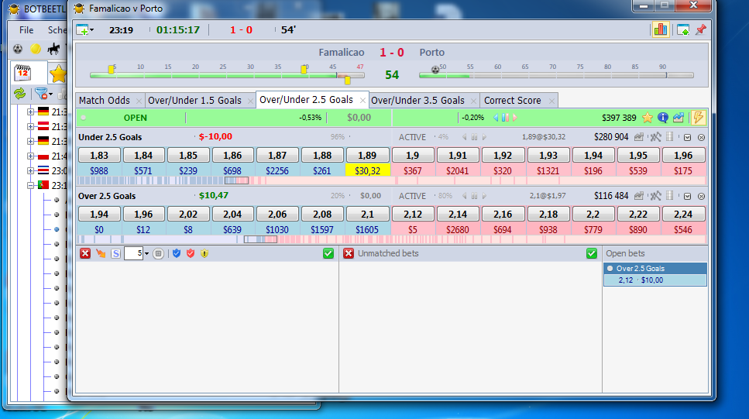Viewport: 749px width, 419px height.
Task: Toggle the yellow warning shield icon
Action: click(x=204, y=253)
